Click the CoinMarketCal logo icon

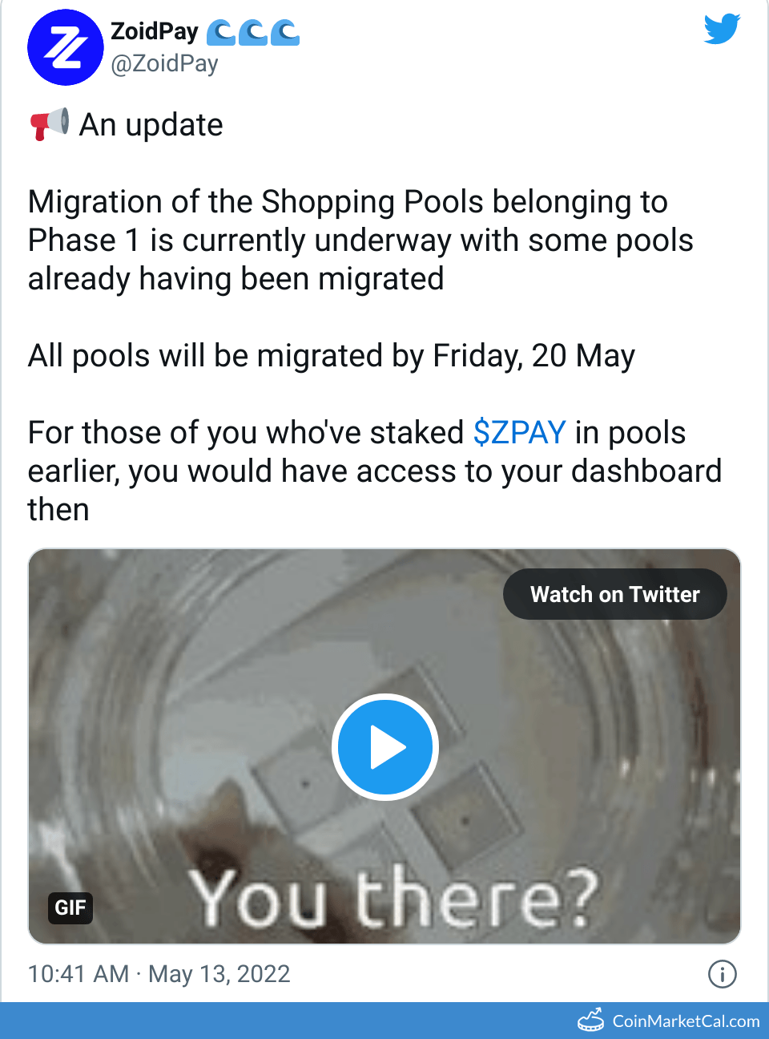click(x=591, y=1021)
